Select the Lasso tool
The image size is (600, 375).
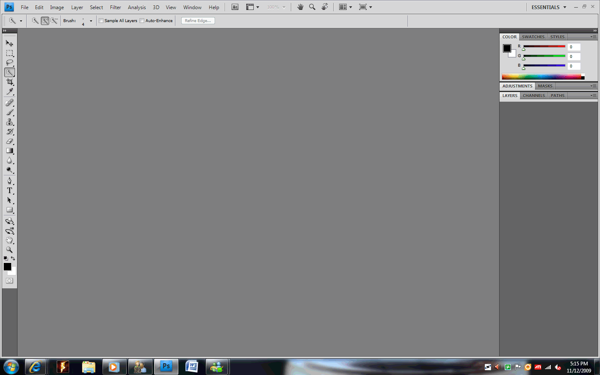click(x=9, y=62)
